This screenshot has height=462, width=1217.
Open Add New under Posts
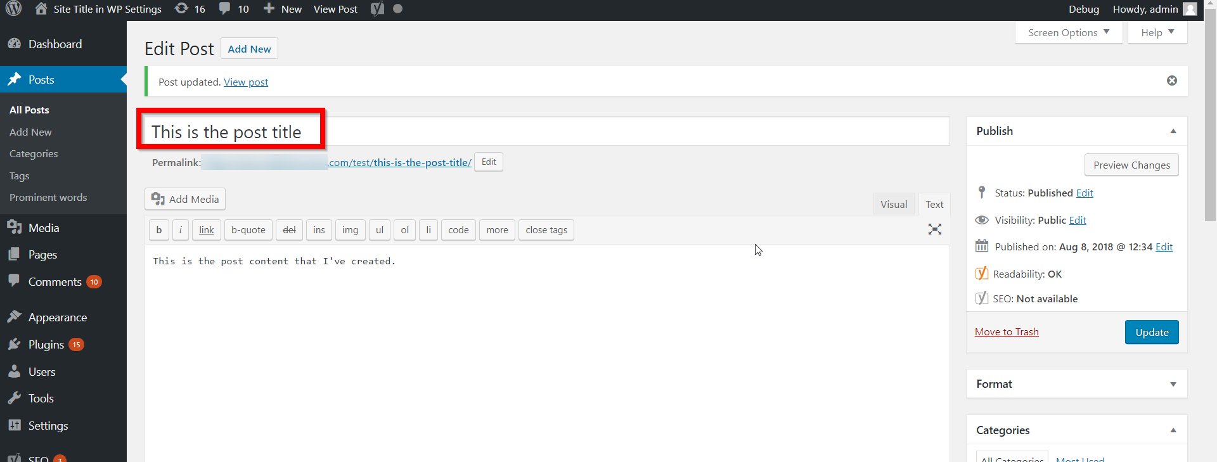coord(30,132)
